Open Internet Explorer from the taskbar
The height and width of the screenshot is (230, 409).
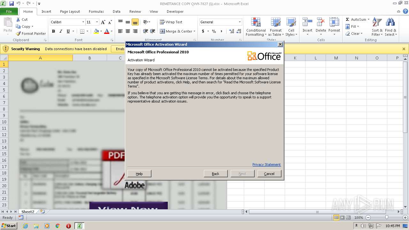coord(25,226)
